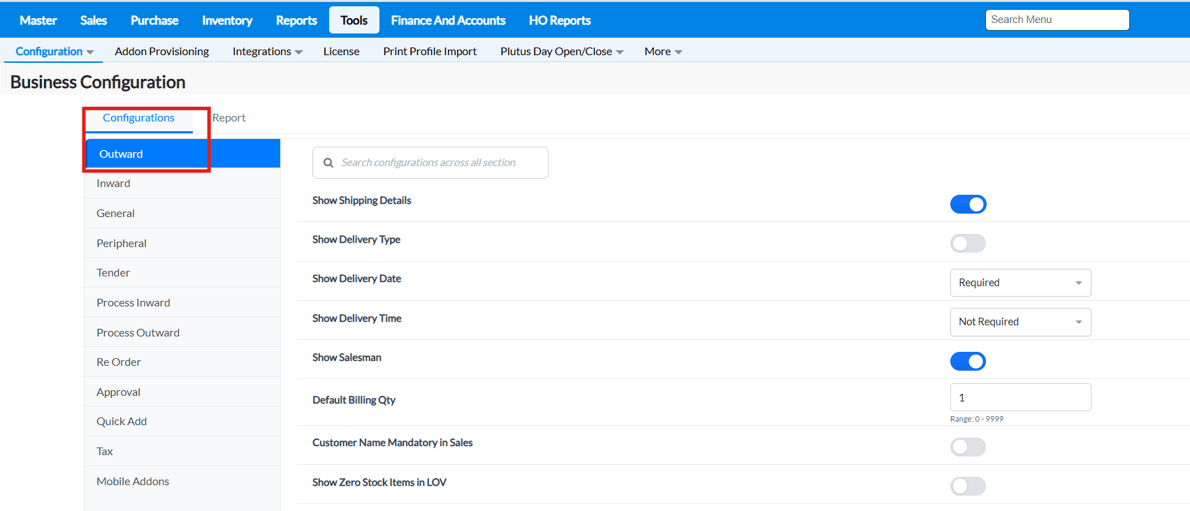Open the Show Delivery Time dropdown

pos(1020,322)
